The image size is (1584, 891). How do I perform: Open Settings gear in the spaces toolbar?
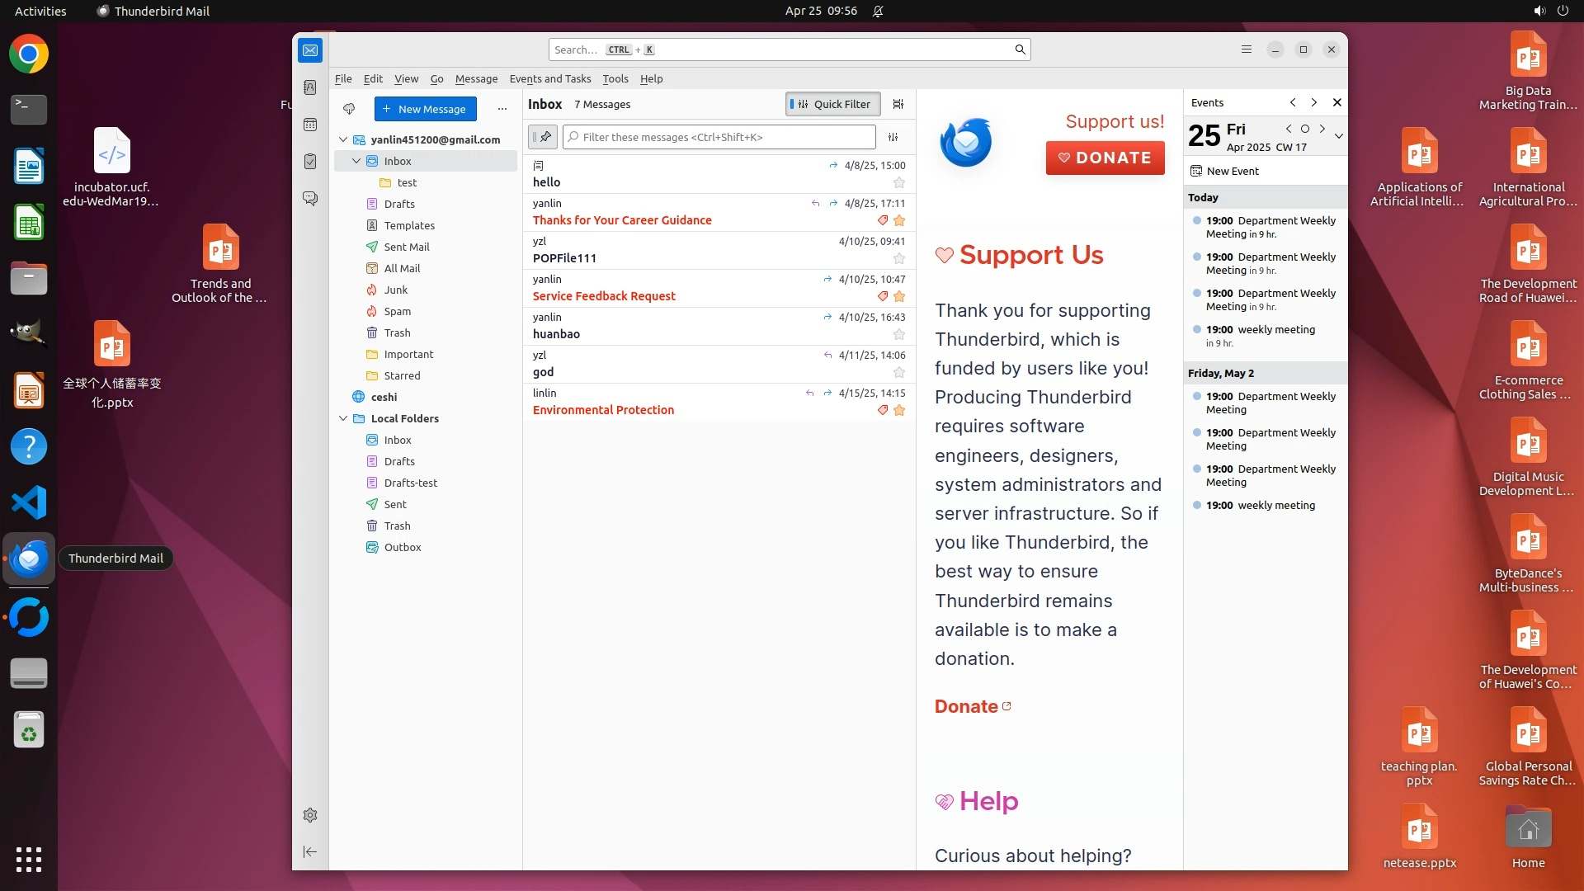[x=310, y=815]
